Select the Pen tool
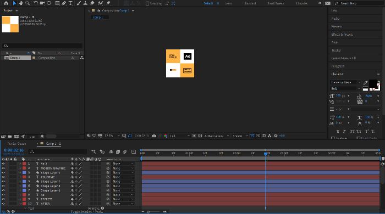 (x=64, y=3)
